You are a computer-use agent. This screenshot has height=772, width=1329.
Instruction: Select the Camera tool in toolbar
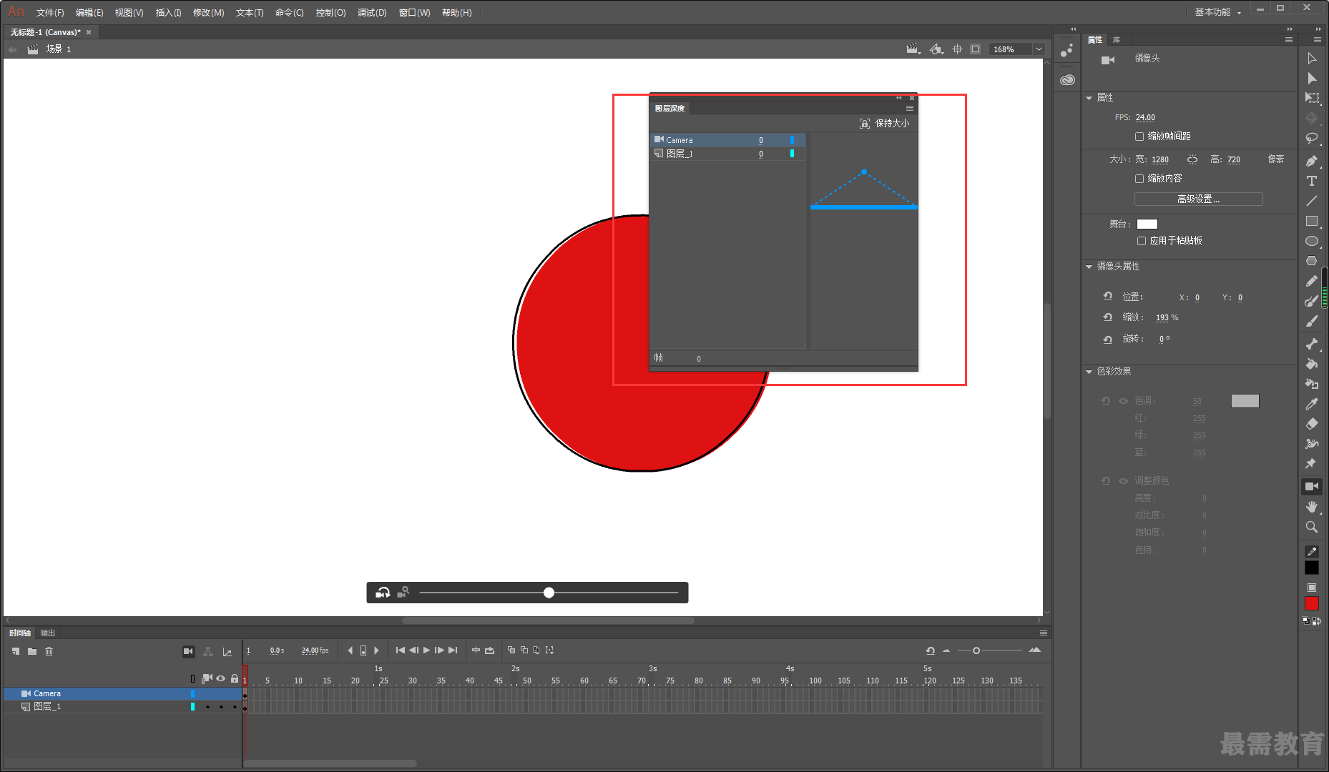(x=1311, y=487)
